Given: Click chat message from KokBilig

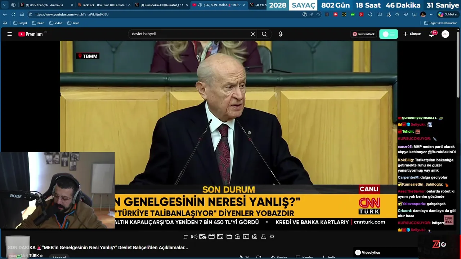Looking at the screenshot, I should 426,165.
